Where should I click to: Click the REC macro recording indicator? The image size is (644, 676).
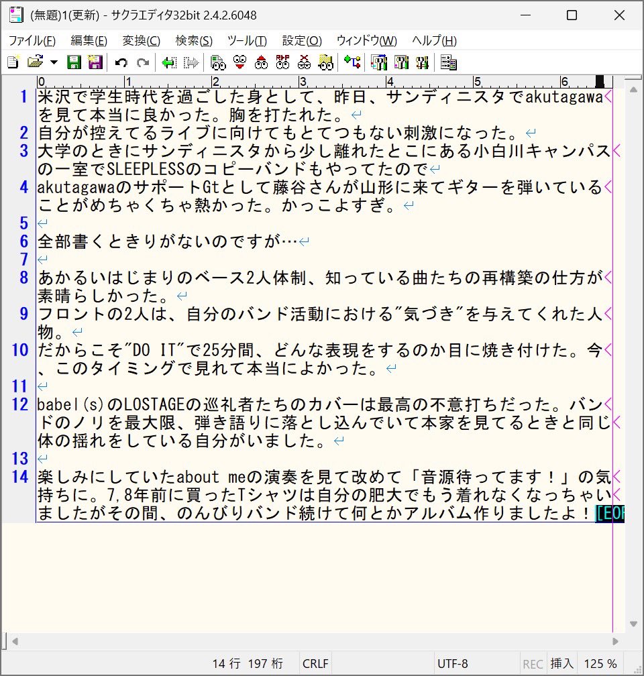click(x=533, y=663)
